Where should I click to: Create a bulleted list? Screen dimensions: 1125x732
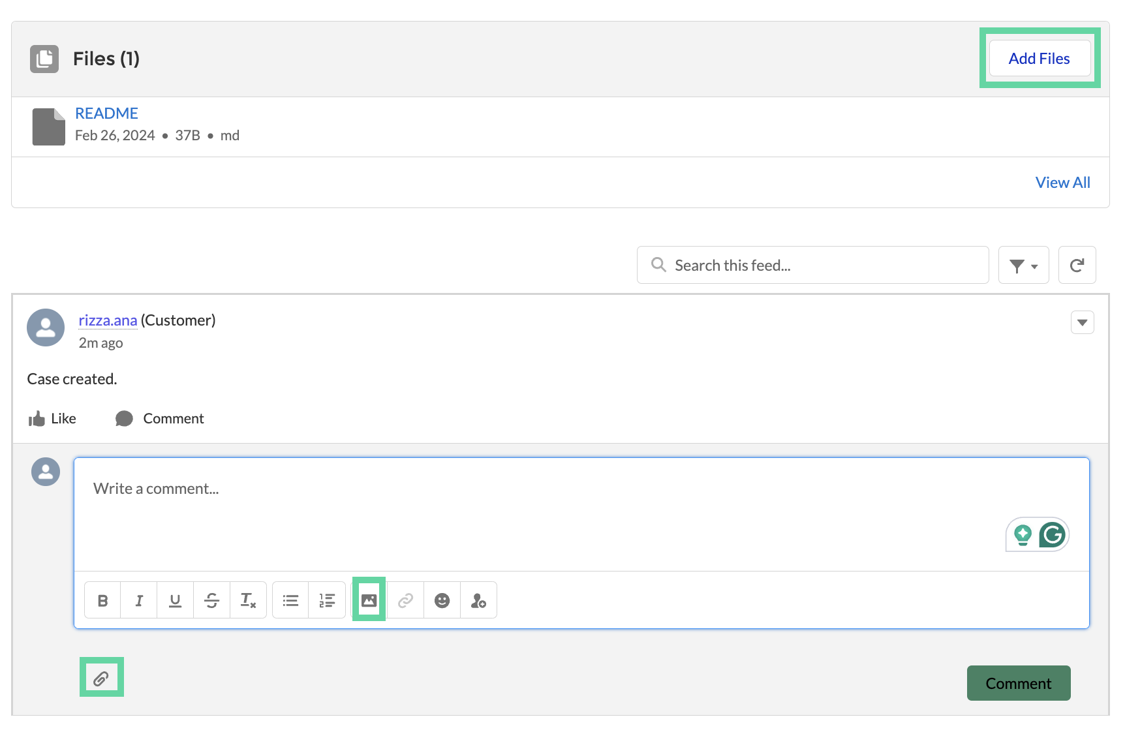pos(290,600)
